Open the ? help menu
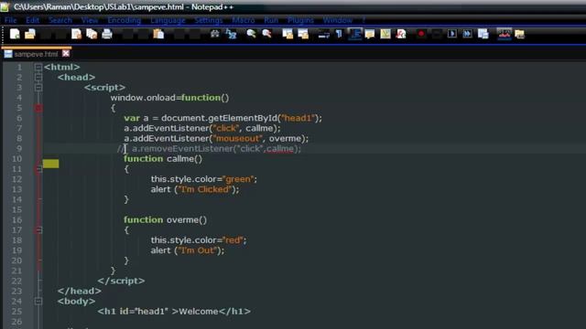This screenshot has height=329, width=586. [364, 20]
